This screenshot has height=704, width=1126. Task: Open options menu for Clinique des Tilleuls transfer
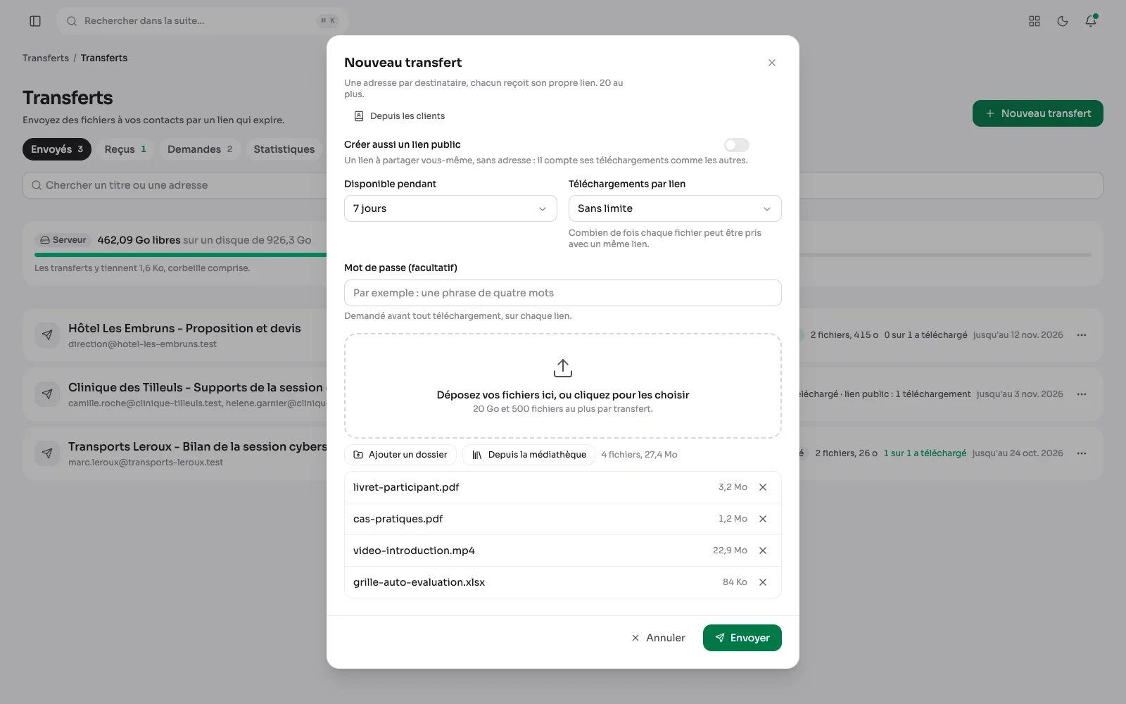tap(1082, 394)
